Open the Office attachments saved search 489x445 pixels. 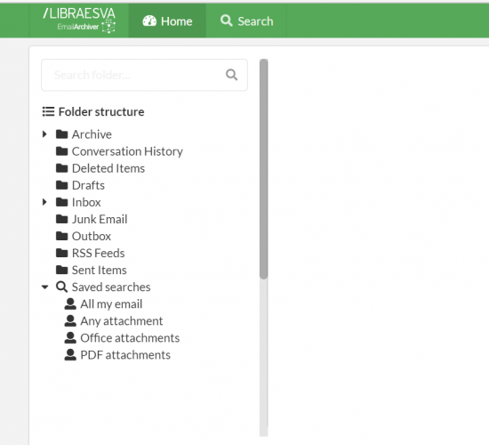(130, 338)
